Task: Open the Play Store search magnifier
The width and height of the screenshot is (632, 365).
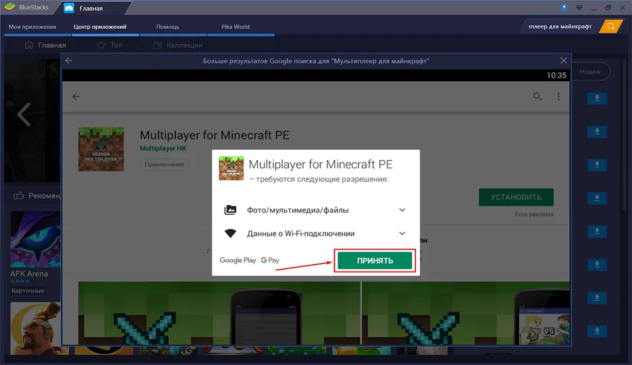Action: pos(537,96)
